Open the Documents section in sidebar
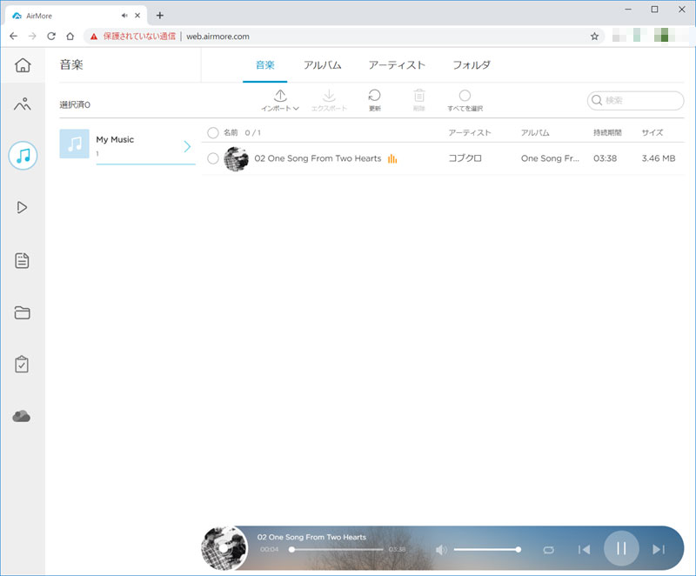This screenshot has height=576, width=696. [23, 260]
